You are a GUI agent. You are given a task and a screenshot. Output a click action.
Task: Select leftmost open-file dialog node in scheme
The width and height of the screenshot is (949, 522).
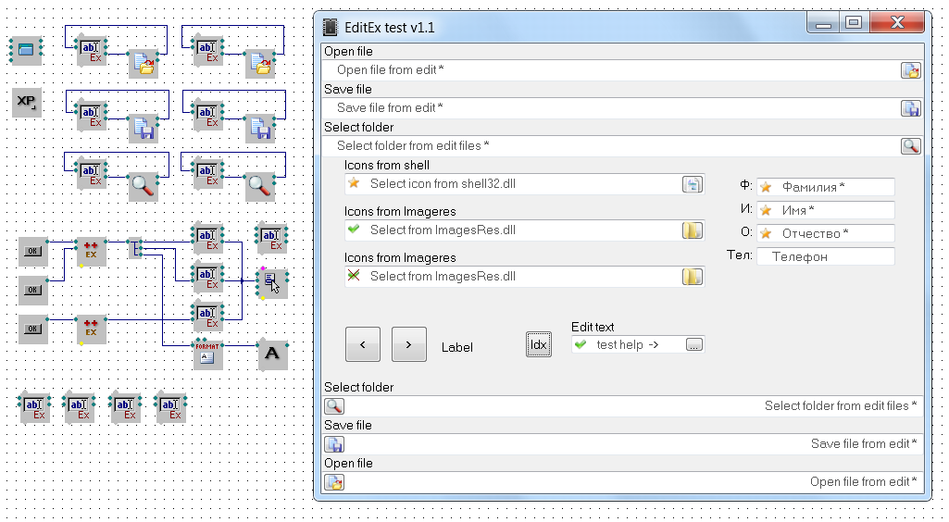click(144, 64)
